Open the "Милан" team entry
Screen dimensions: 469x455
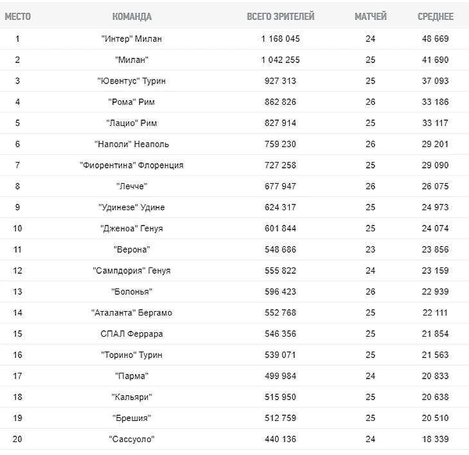(x=132, y=60)
